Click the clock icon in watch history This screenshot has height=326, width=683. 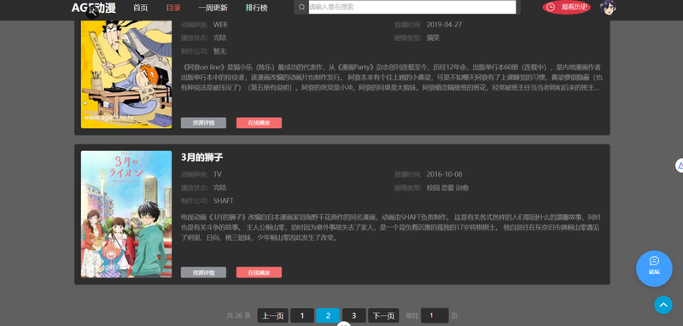[551, 7]
